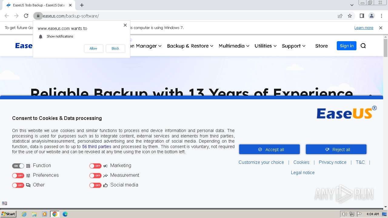This screenshot has width=388, height=218.
Task: Open the 56 third parties link
Action: click(97, 147)
